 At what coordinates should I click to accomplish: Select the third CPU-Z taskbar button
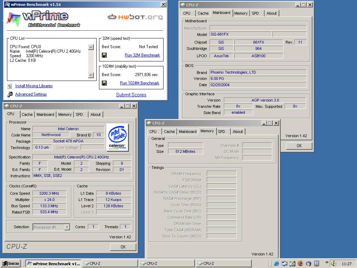click(223, 263)
